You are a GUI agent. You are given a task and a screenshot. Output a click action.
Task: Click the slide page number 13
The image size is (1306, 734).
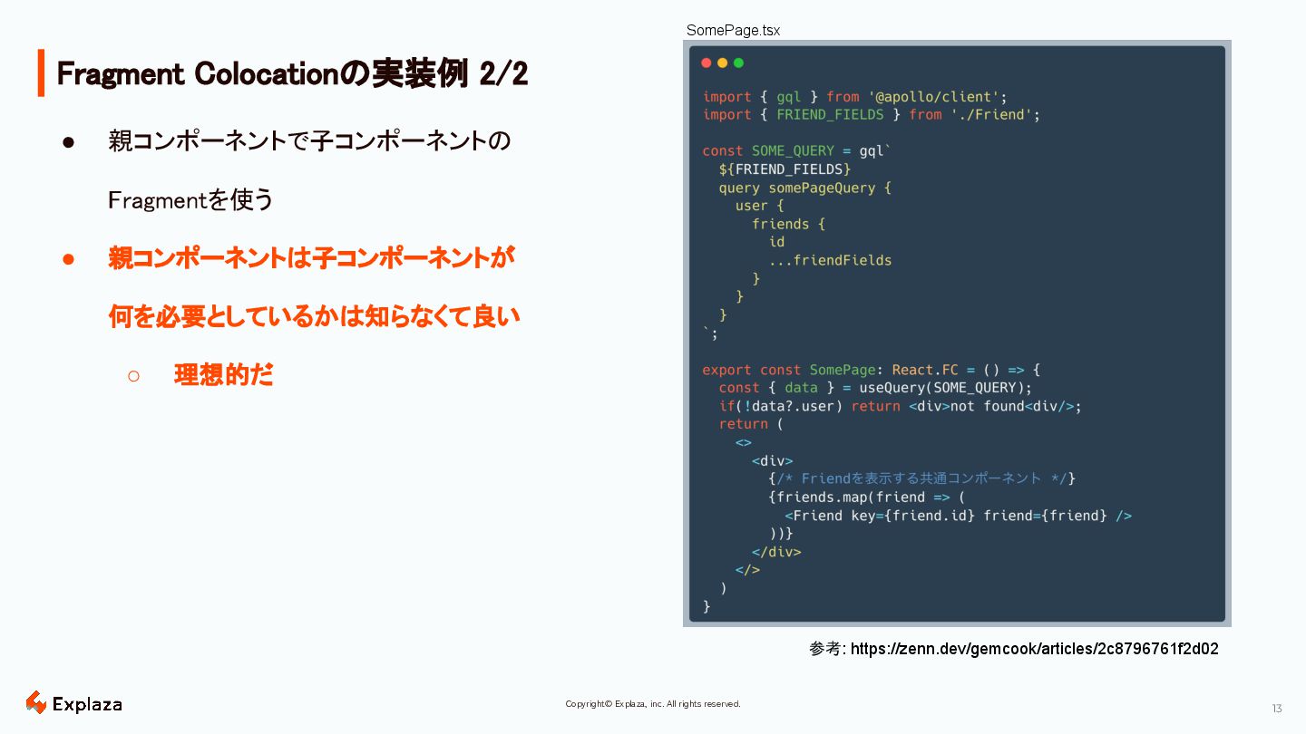click(1277, 709)
